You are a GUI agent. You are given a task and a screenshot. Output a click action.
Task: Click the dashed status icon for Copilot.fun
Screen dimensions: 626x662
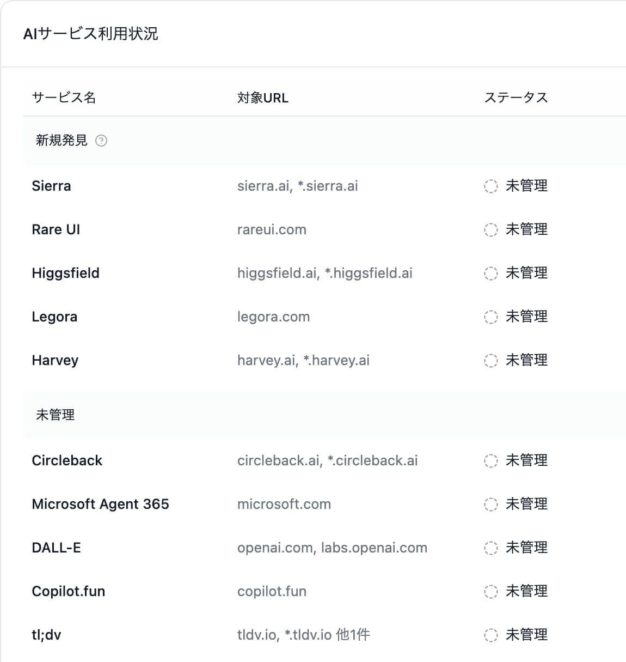point(490,592)
